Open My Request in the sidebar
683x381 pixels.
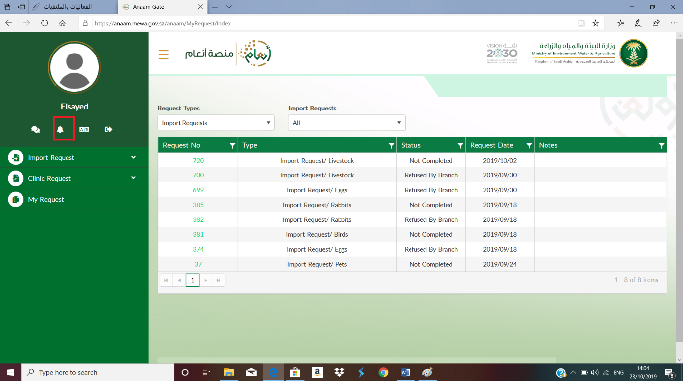(x=46, y=199)
